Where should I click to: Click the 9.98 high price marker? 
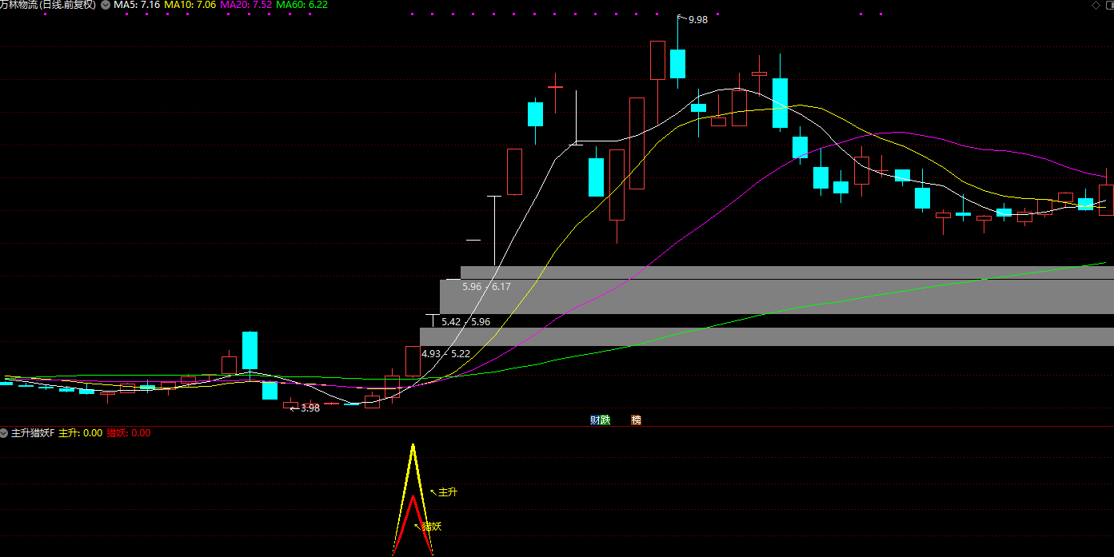pyautogui.click(x=697, y=20)
